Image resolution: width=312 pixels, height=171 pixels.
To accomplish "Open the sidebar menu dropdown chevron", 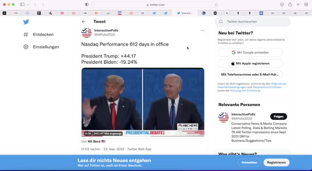I will (x=28, y=4).
